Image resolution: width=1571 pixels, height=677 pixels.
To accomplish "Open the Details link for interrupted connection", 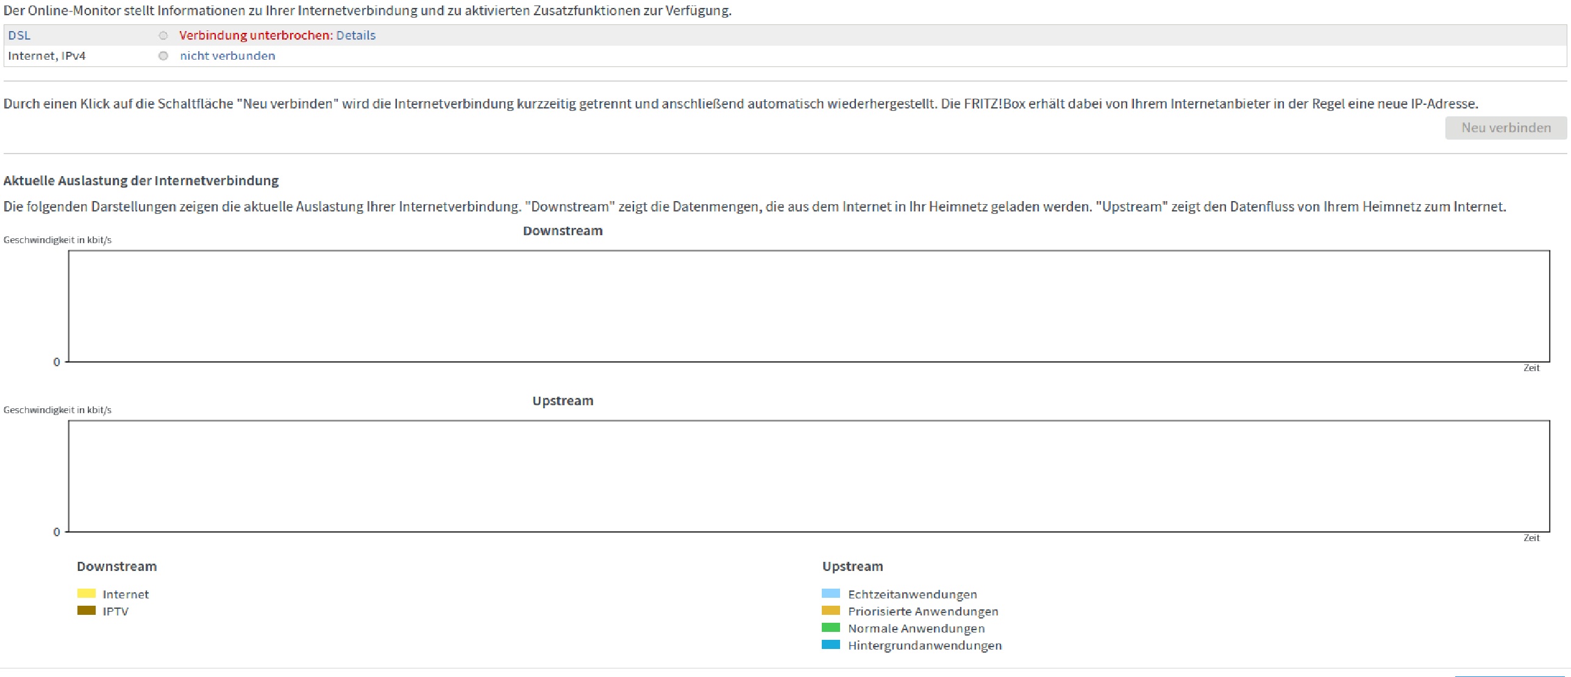I will click(x=355, y=35).
